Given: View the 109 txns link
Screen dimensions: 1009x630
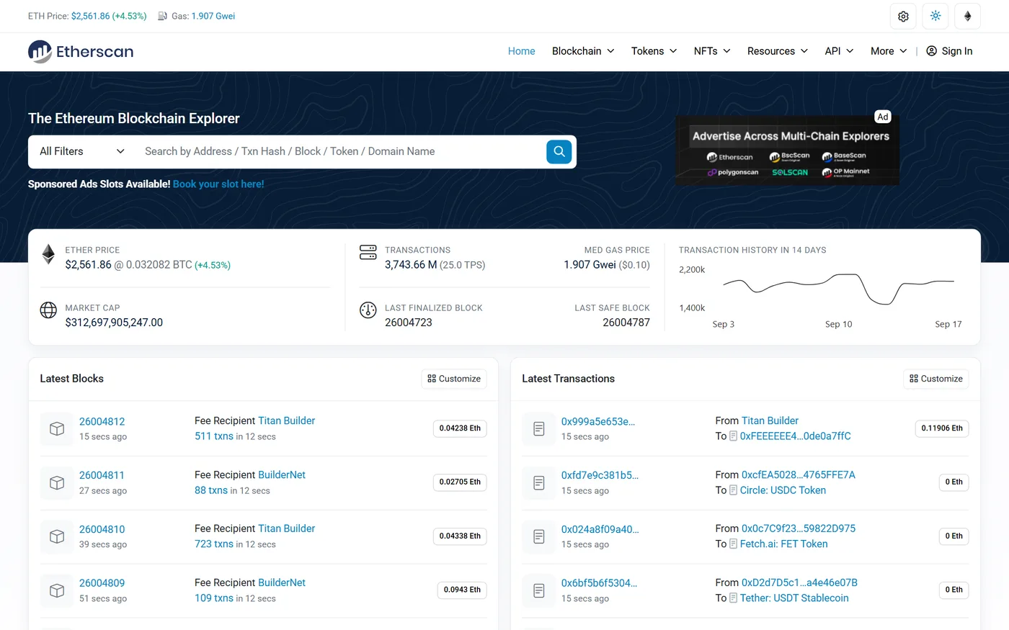Looking at the screenshot, I should click(214, 598).
